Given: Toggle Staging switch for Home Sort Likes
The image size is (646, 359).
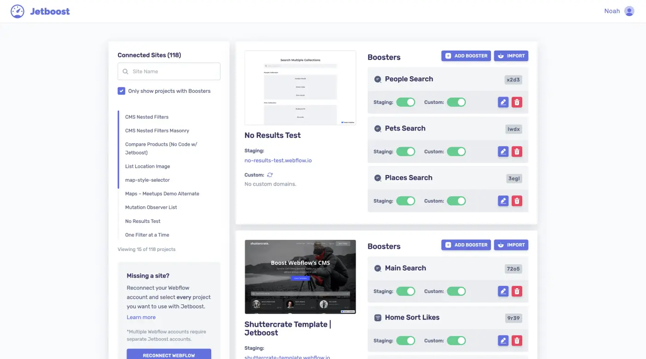Looking at the screenshot, I should tap(406, 341).
